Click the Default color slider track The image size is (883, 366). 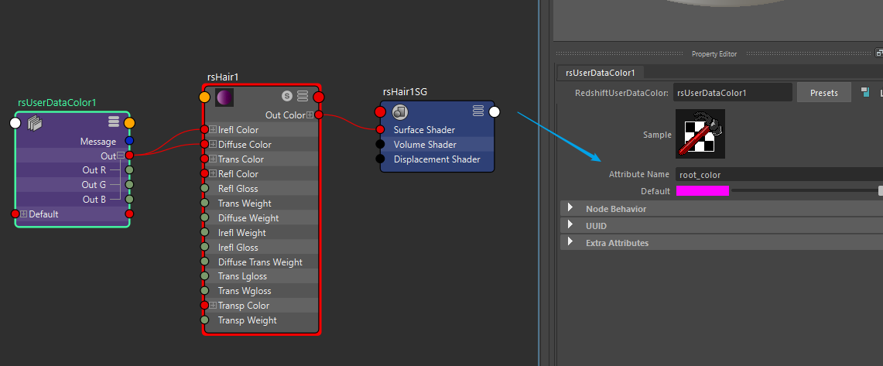coord(804,191)
